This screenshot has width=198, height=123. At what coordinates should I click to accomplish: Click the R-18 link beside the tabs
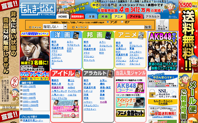(173, 17)
